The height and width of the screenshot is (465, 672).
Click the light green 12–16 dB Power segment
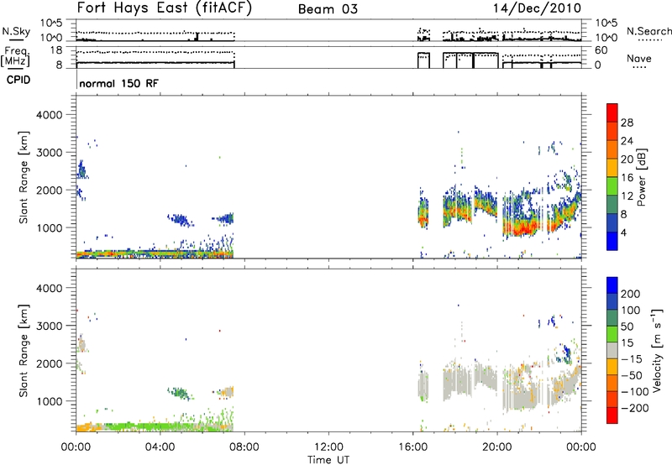612,185
